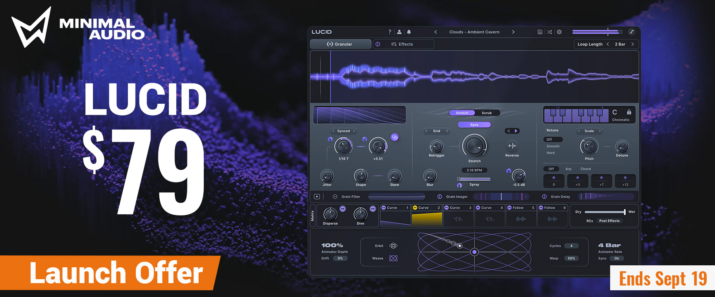Toggle the Grain Filter enable button

coord(335,196)
